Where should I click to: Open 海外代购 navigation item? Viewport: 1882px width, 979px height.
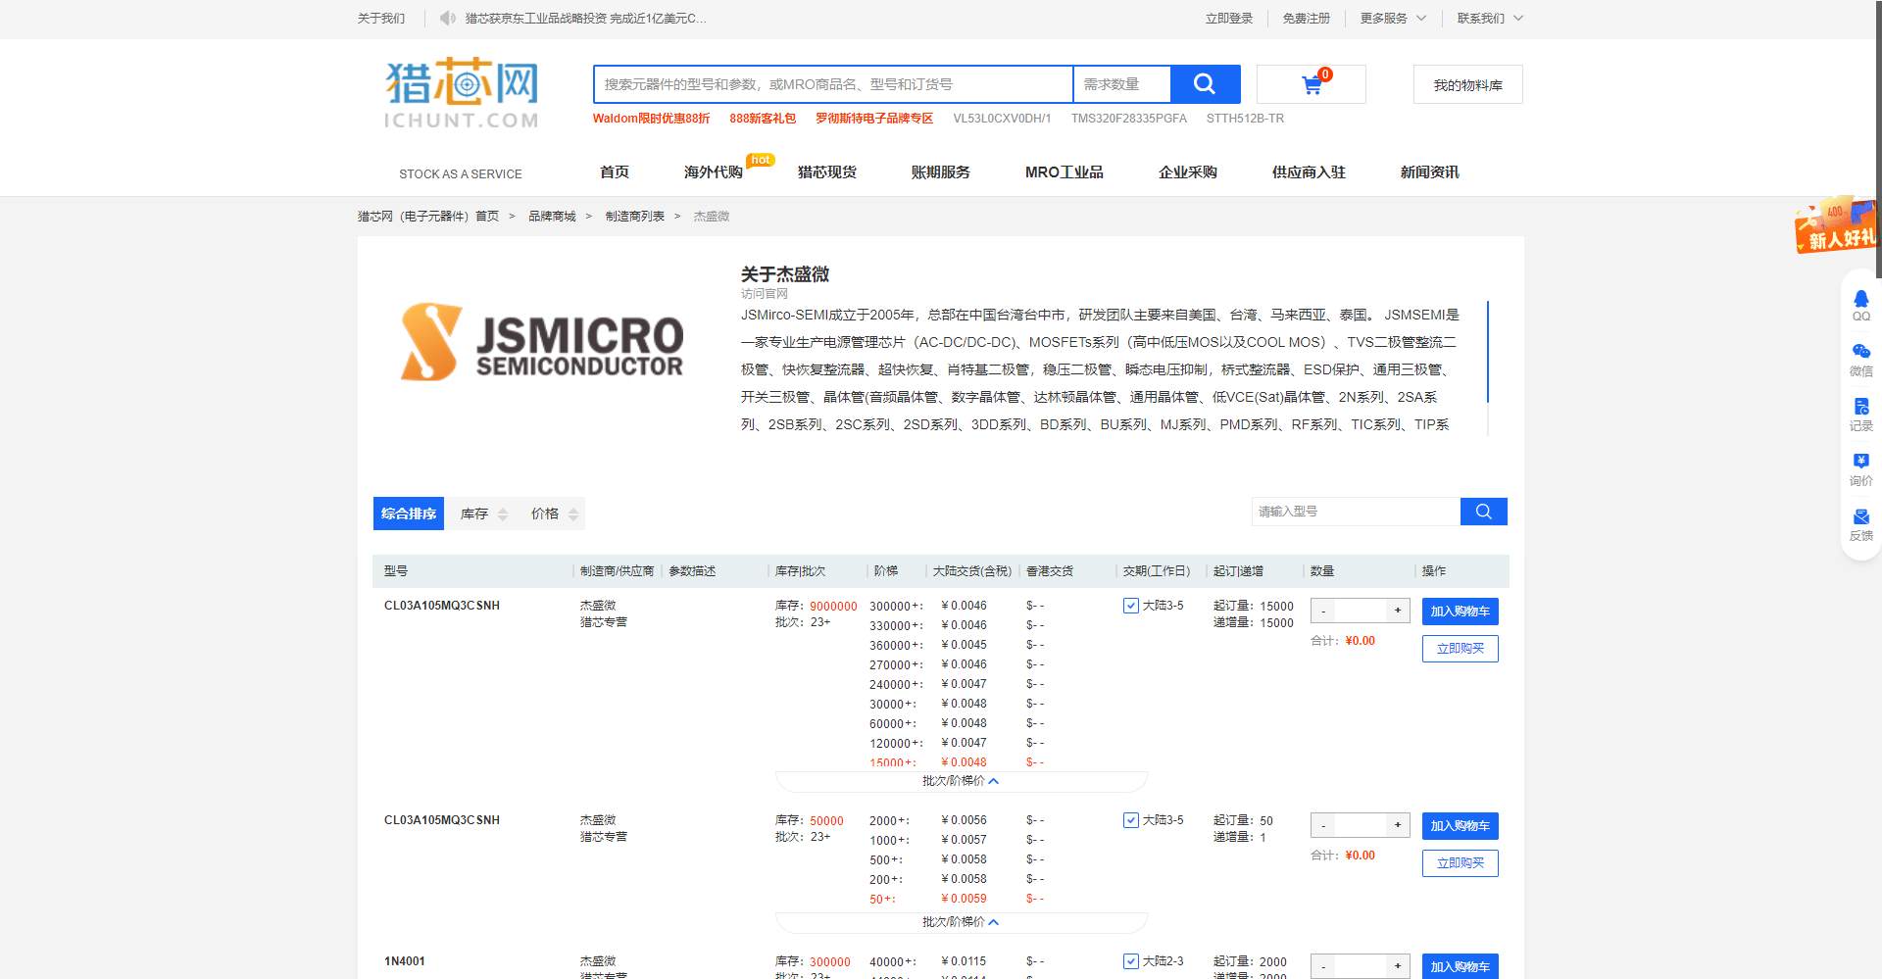[714, 171]
